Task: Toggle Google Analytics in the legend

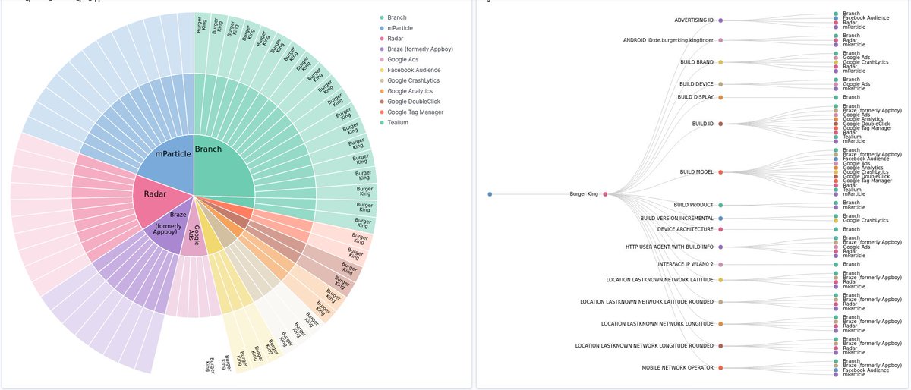Action: pos(408,91)
